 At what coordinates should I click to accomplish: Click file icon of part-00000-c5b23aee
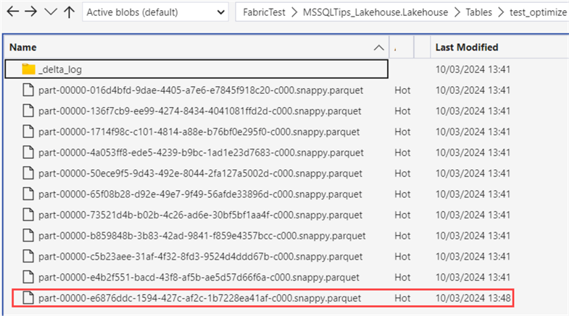[x=28, y=256]
